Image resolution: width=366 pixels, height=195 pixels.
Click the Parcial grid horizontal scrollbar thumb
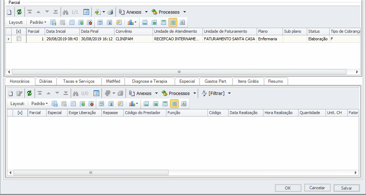(x=179, y=72)
